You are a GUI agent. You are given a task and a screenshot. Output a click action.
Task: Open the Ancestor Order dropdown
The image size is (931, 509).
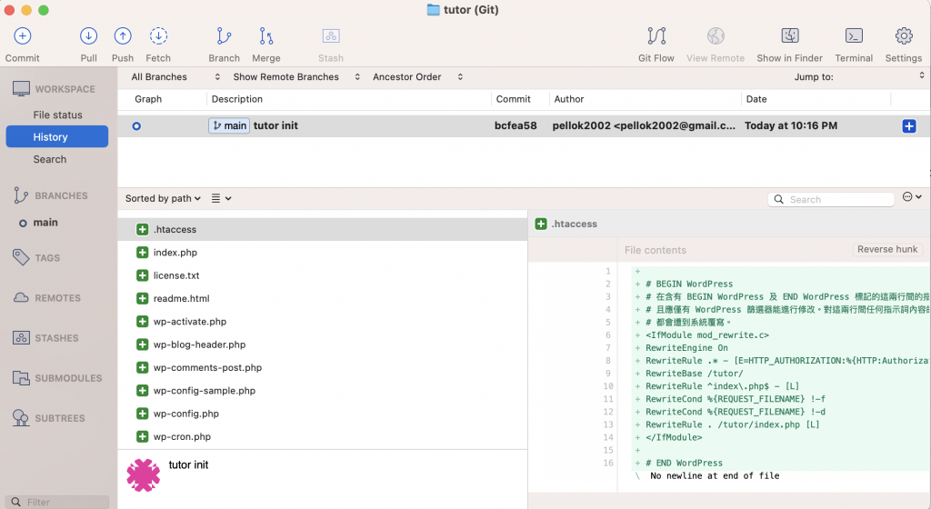417,77
